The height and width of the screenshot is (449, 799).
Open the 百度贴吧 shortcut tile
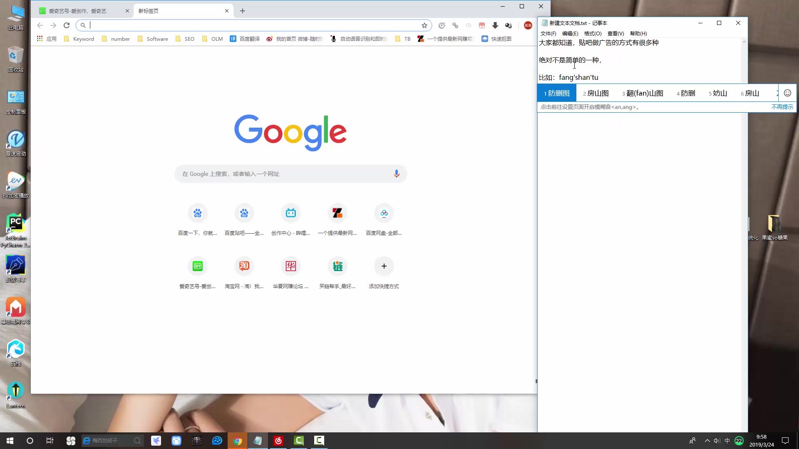[244, 220]
